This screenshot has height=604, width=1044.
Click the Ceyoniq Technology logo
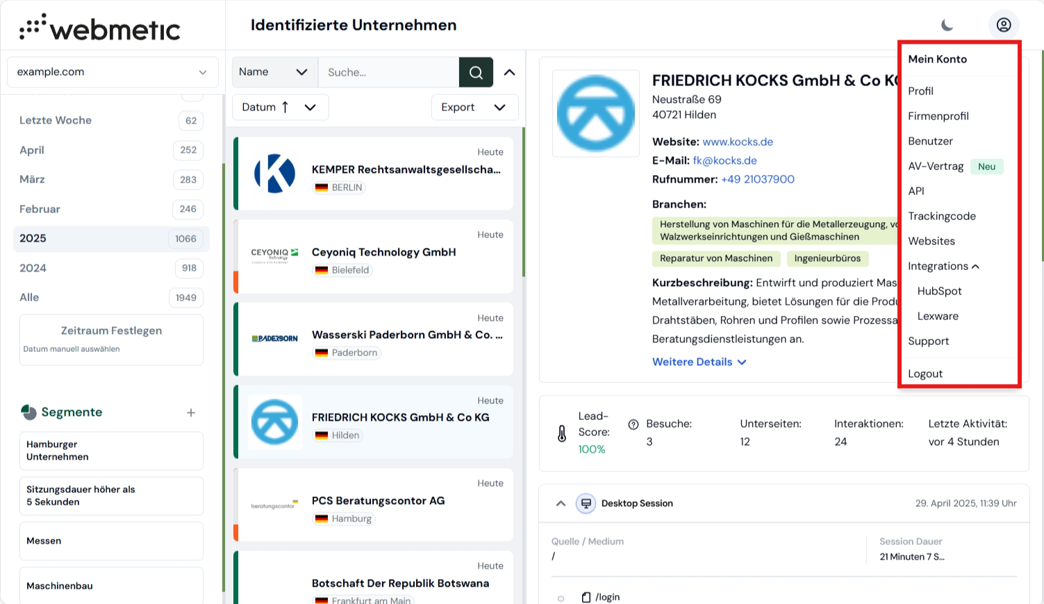[275, 256]
